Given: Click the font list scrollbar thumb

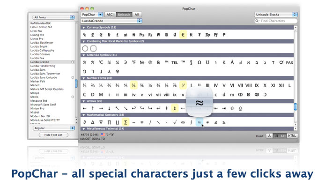Looking at the screenshot, I should tap(76, 84).
